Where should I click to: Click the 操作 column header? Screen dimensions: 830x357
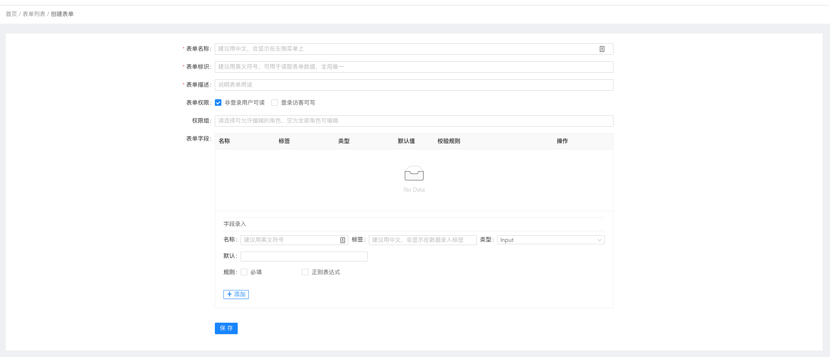point(562,141)
